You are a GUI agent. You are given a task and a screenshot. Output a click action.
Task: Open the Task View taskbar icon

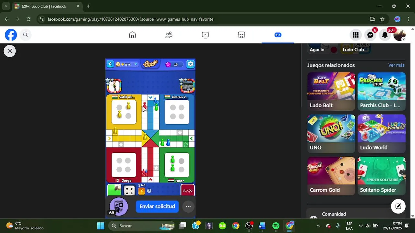pyautogui.click(x=183, y=226)
